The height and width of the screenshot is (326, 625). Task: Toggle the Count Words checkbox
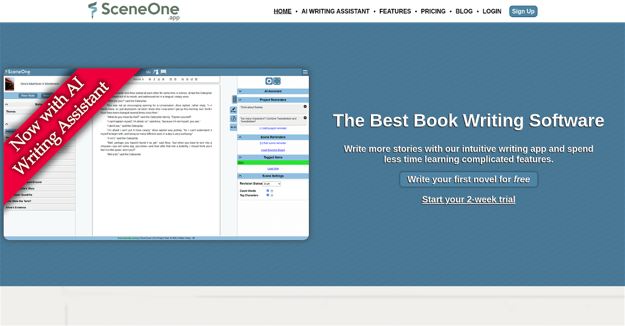268,191
